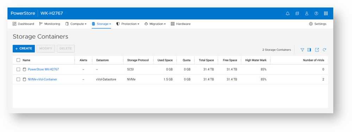Open the user account icon
The width and height of the screenshot is (352, 132).
click(307, 13)
